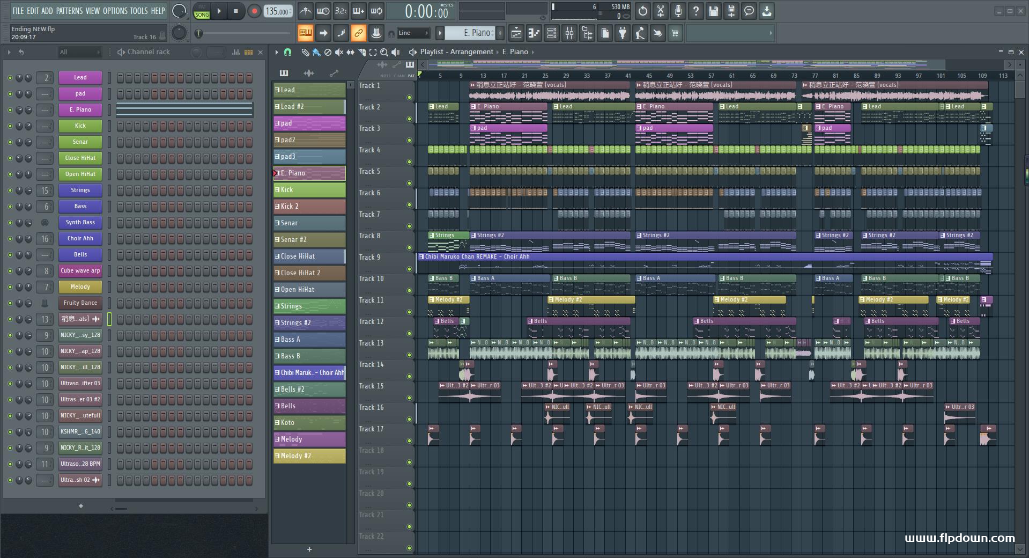Viewport: 1029px width, 558px height.
Task: Select the playlist paint brush tool
Action: 316,52
